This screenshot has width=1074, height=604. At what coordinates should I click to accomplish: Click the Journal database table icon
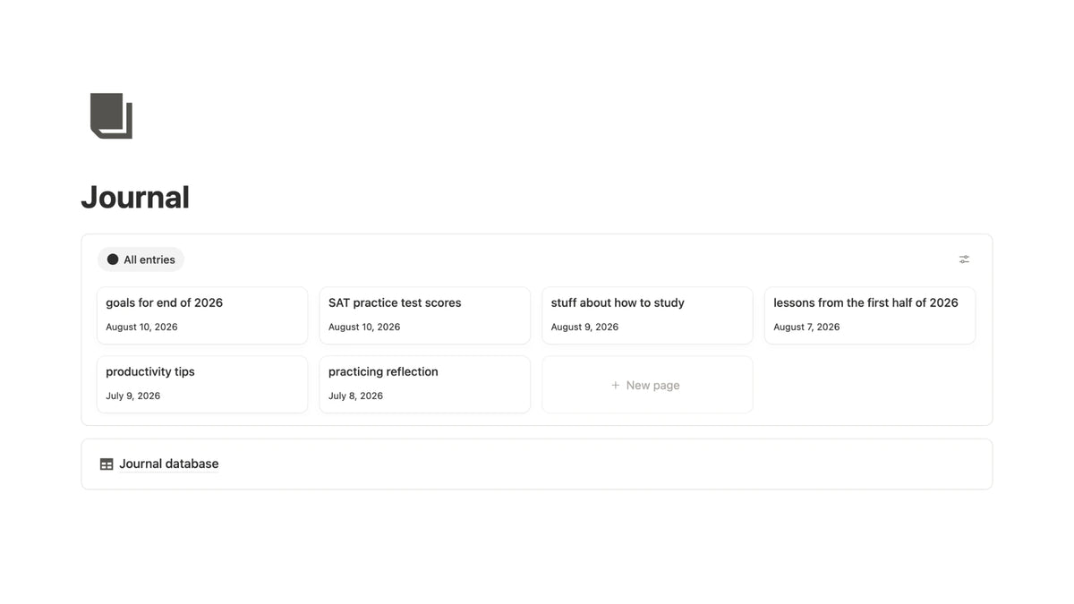tap(107, 464)
